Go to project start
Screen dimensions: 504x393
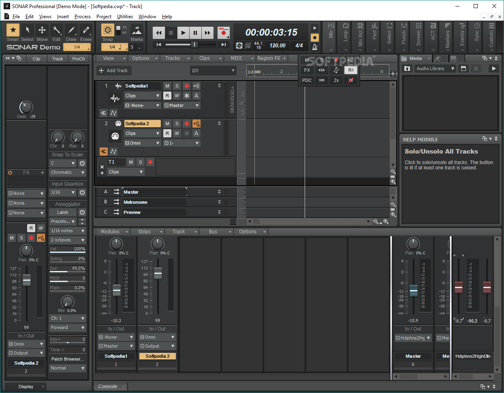click(x=159, y=45)
